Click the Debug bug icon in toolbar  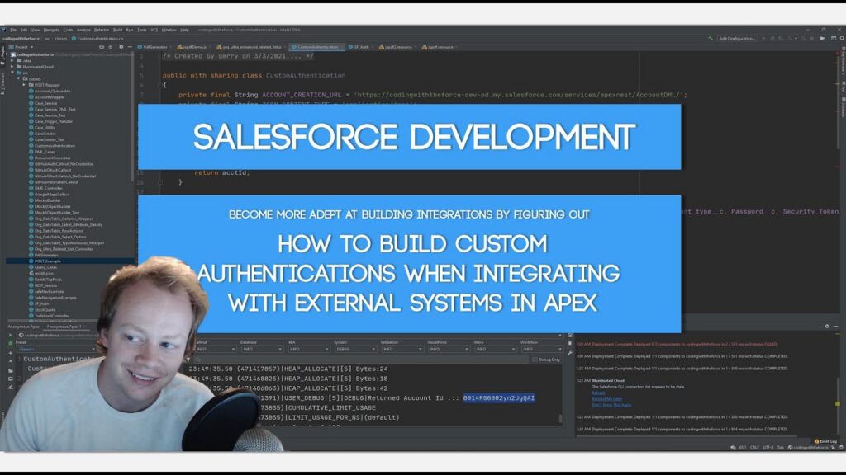coord(772,39)
